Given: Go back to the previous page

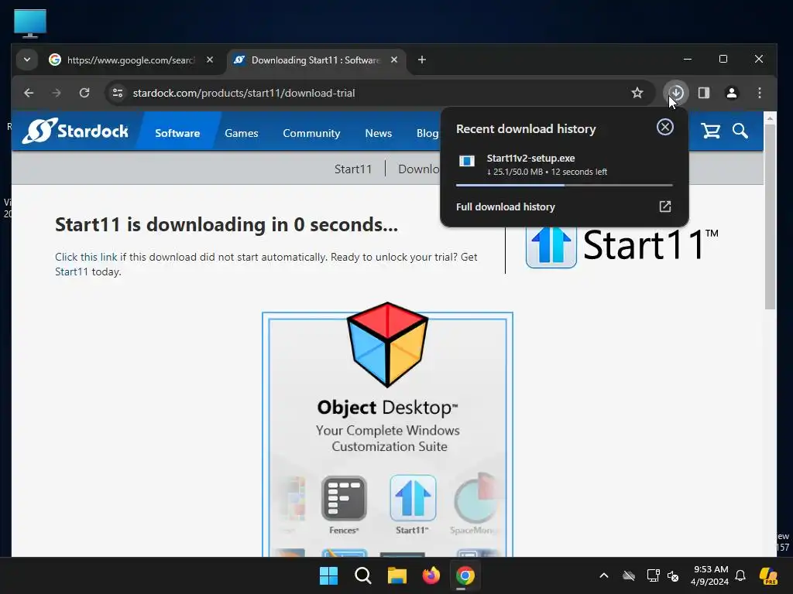Looking at the screenshot, I should [x=29, y=93].
